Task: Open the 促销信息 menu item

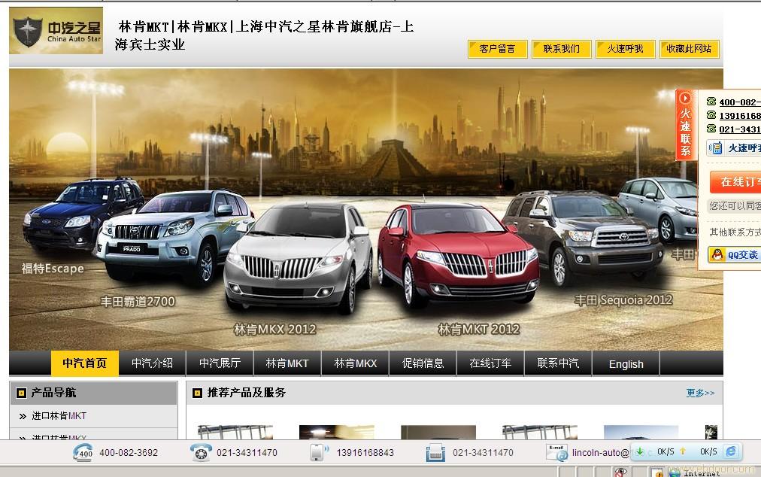Action: point(423,363)
